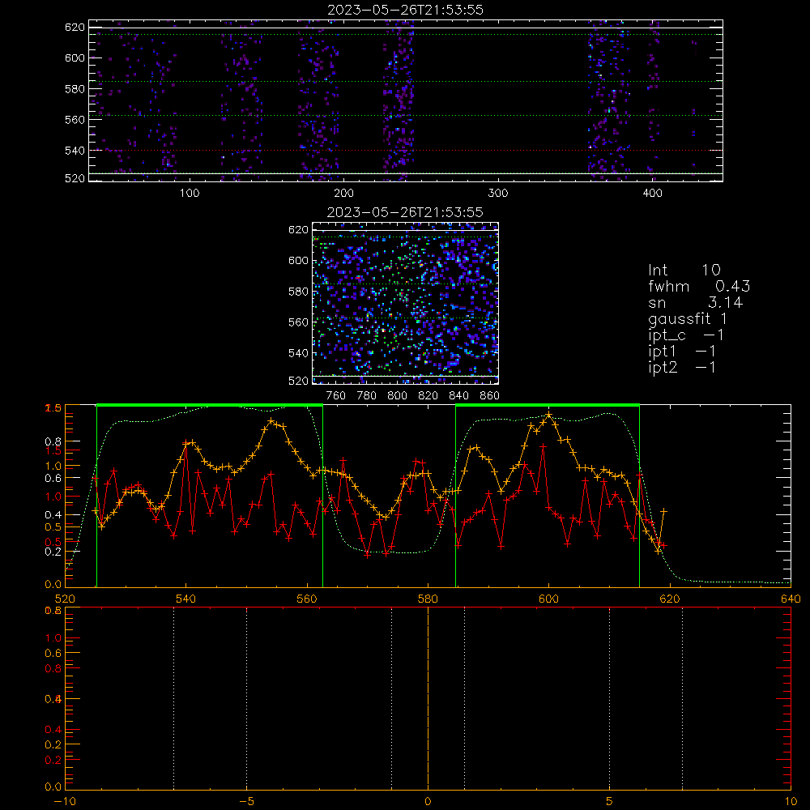Click the 10 label at the bottom plot's right end

point(791,802)
